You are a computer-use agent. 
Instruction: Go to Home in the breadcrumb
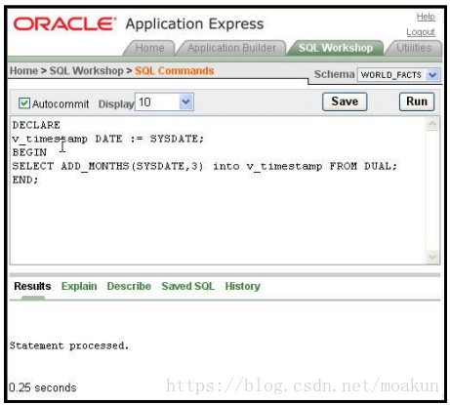23,70
